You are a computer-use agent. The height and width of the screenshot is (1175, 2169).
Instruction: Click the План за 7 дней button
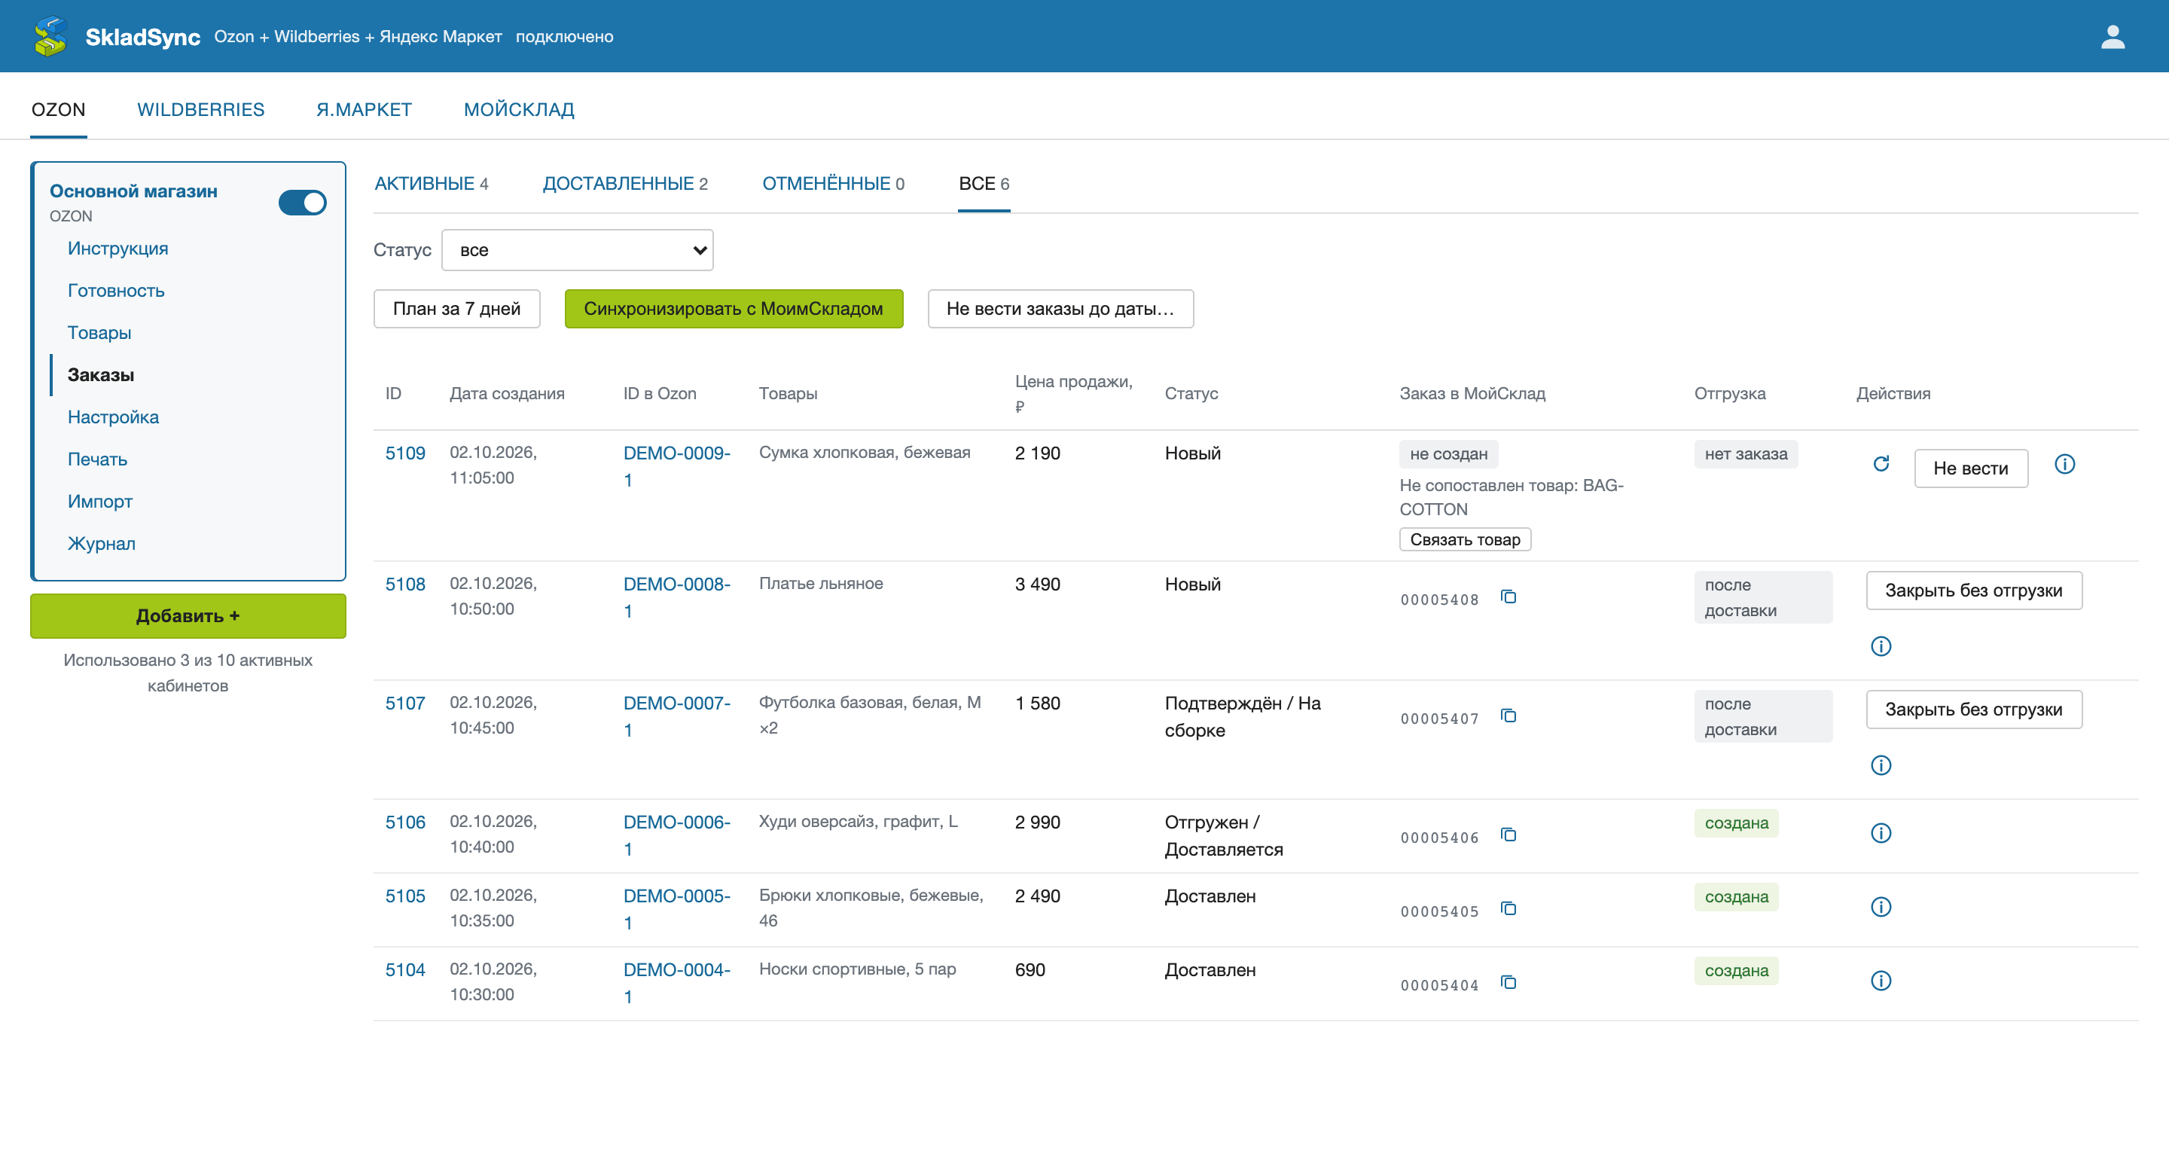point(456,309)
